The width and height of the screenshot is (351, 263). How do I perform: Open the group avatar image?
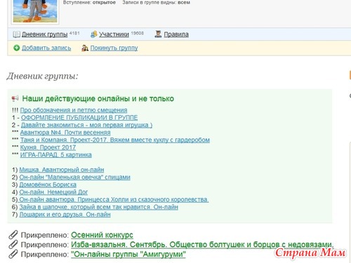pyautogui.click(x=35, y=11)
